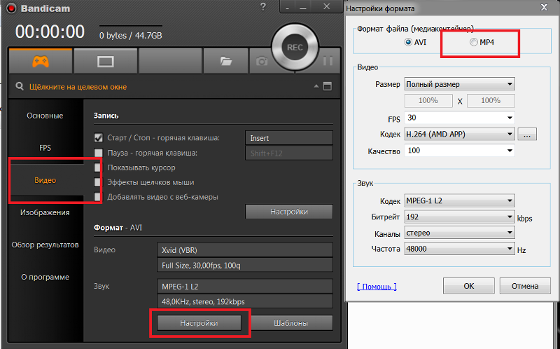Open the output folder icon tab
This screenshot has height=349, width=560.
[225, 62]
